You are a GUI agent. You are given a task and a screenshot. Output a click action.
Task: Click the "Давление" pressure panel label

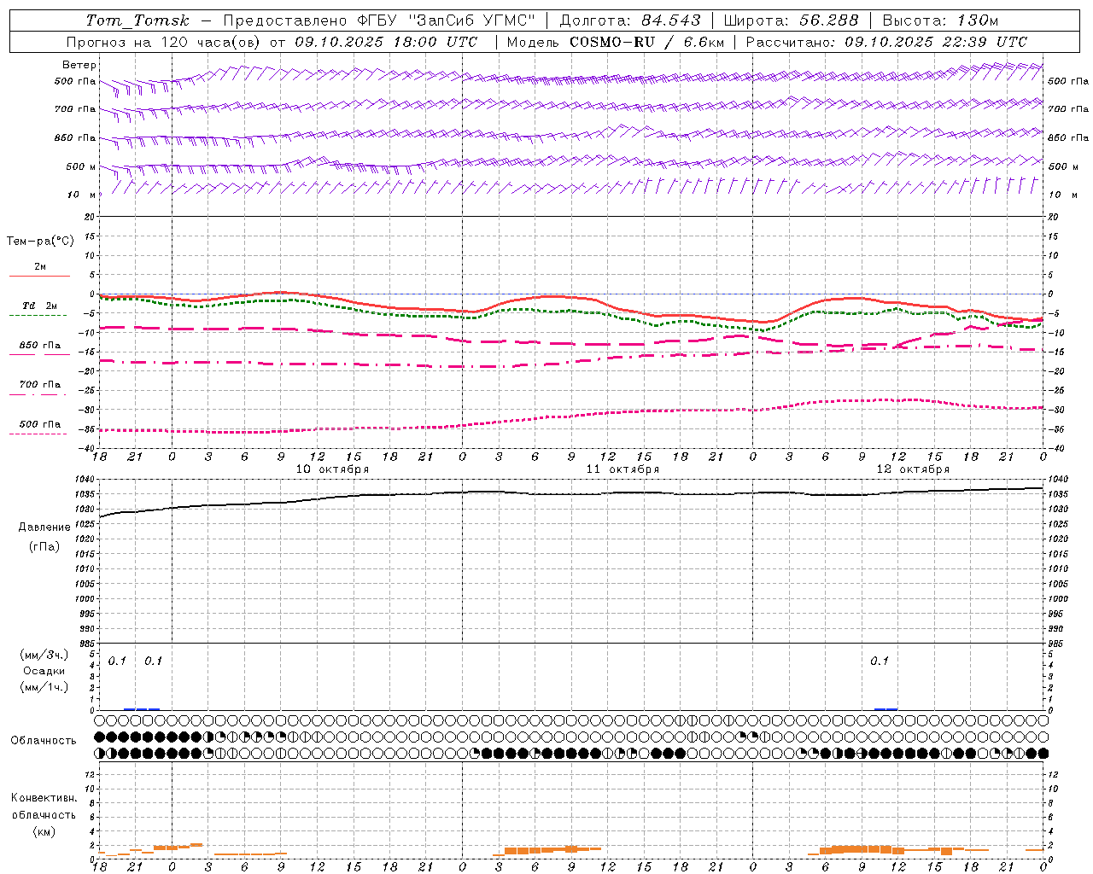pyautogui.click(x=44, y=527)
